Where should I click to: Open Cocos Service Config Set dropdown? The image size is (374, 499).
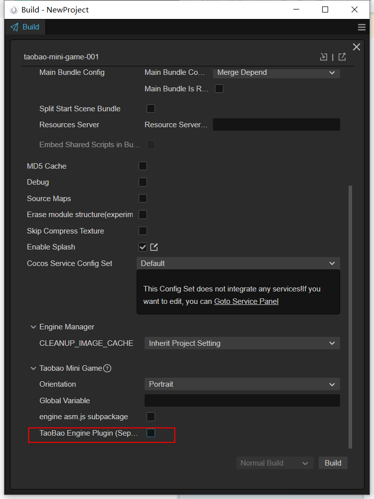tap(238, 263)
